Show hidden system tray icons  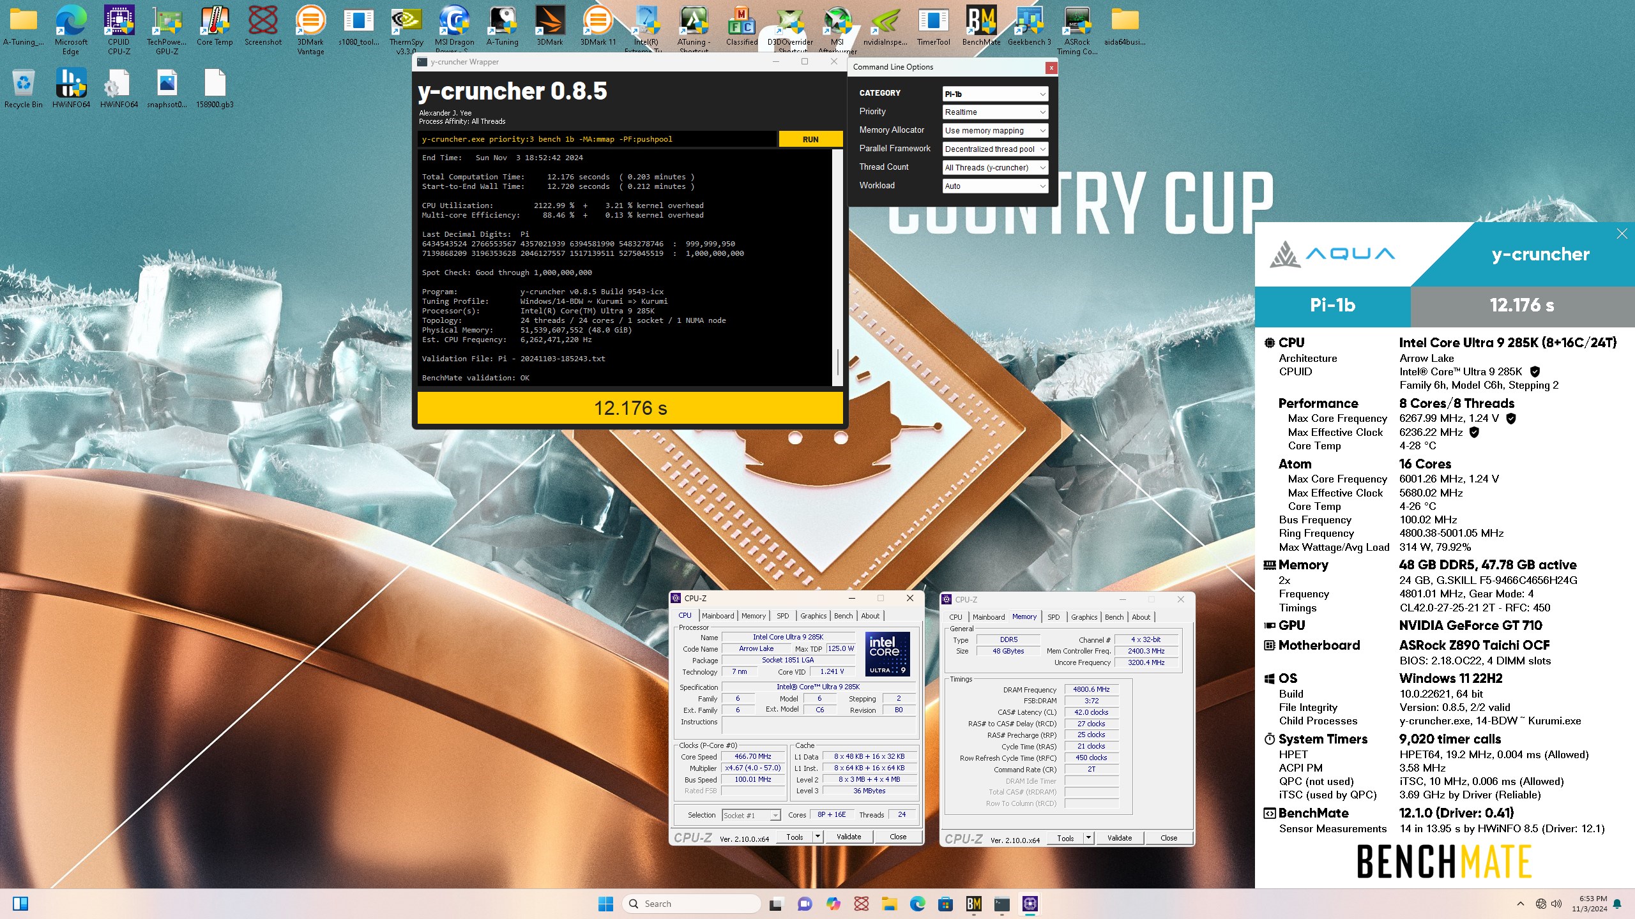pyautogui.click(x=1521, y=904)
